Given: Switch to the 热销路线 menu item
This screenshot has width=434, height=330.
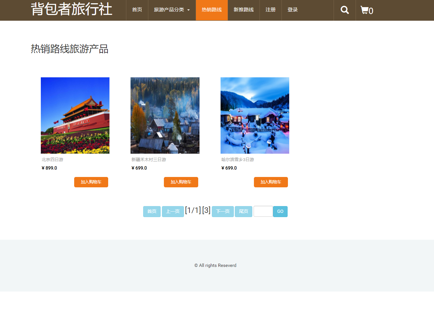Looking at the screenshot, I should point(212,10).
